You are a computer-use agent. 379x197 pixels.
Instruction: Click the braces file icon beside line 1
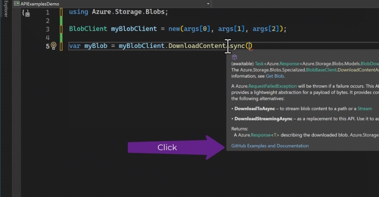(26, 13)
